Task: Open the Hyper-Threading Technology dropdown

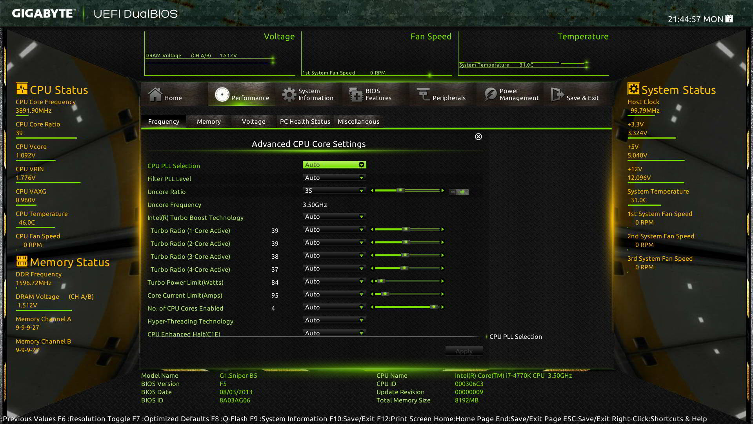Action: click(x=335, y=320)
